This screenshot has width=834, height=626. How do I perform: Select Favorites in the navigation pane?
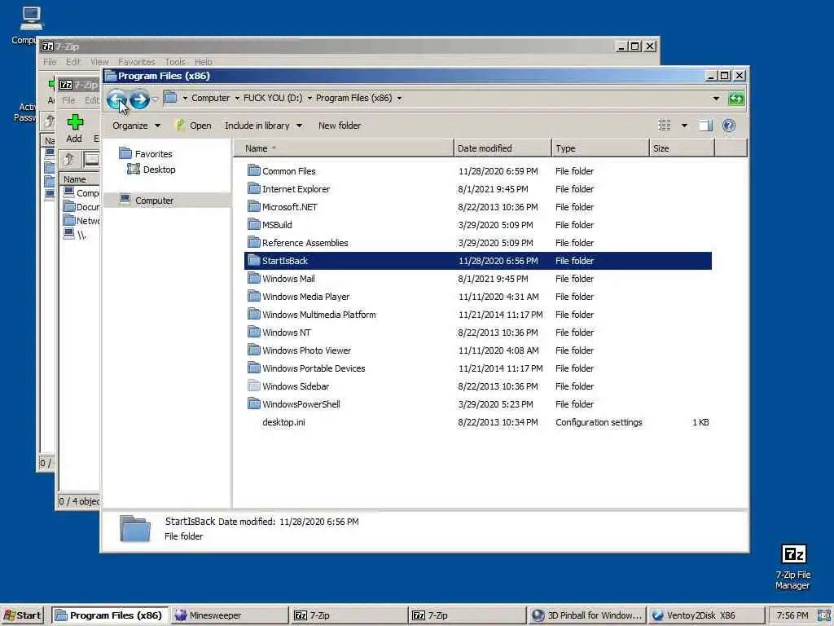(x=153, y=154)
